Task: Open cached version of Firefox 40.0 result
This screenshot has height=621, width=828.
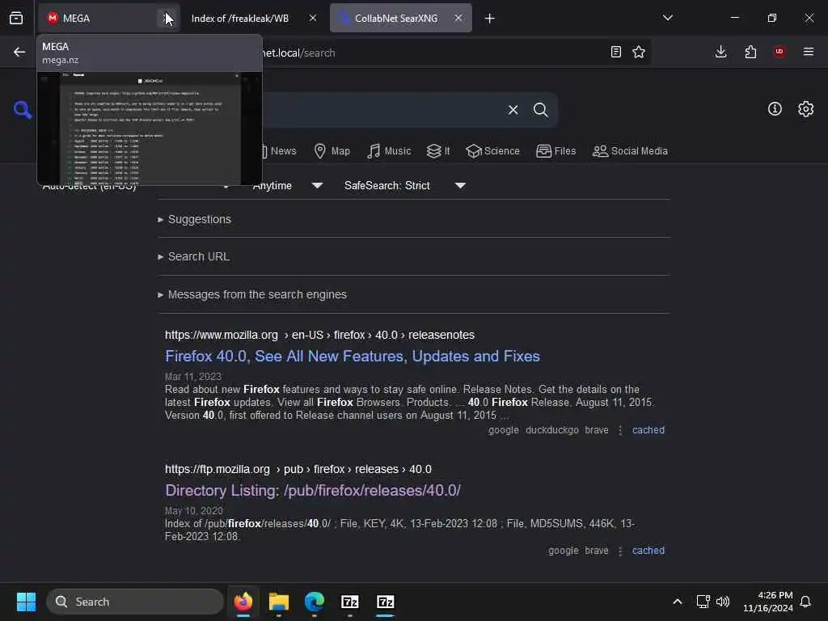Action: (x=648, y=430)
